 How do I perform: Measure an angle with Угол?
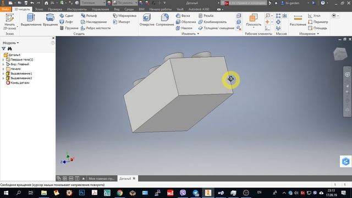pos(314,16)
